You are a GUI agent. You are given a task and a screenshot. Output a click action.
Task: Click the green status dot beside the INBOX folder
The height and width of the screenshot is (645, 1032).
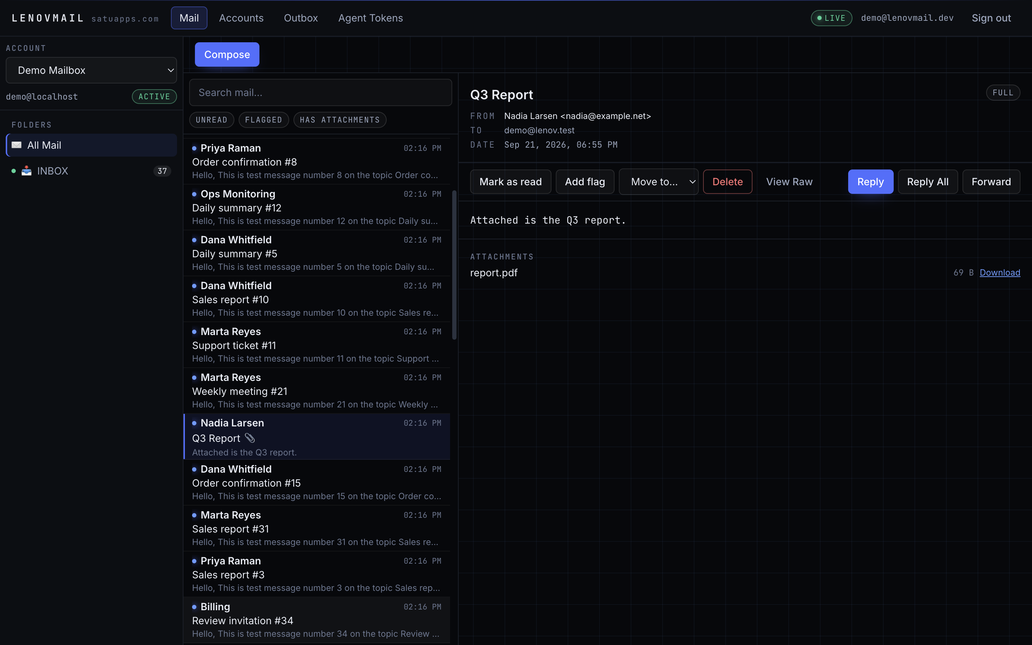14,171
